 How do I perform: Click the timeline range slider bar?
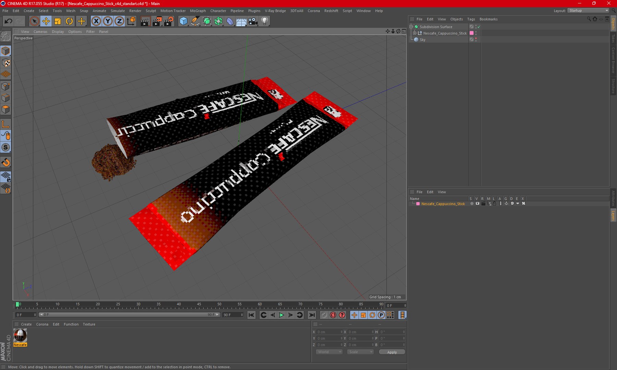point(129,314)
